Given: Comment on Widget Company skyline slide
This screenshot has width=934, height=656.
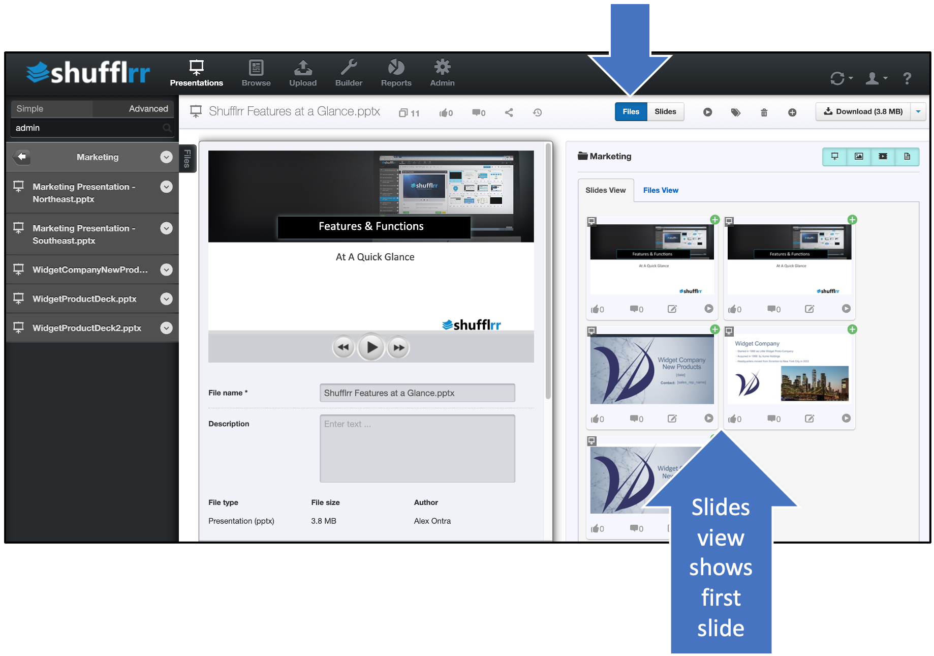Looking at the screenshot, I should pos(774,419).
